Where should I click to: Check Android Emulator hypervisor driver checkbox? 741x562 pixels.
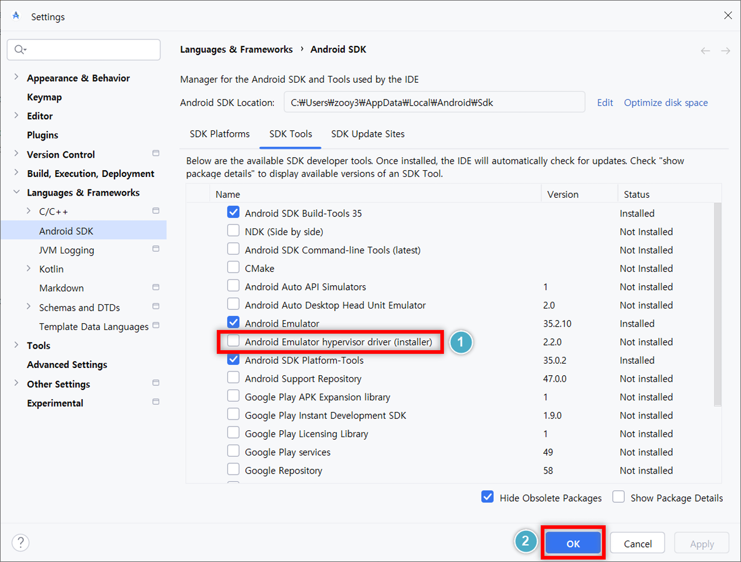(x=233, y=341)
